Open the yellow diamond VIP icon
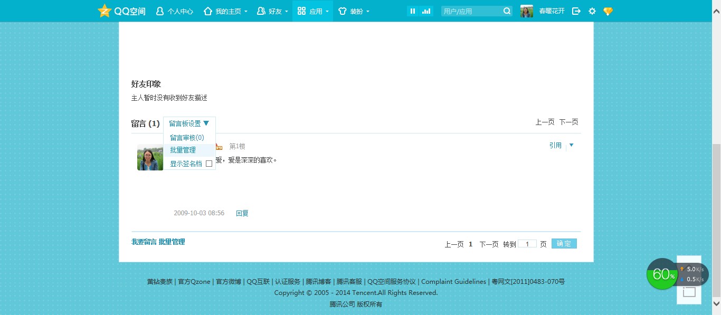721x315 pixels. tap(608, 11)
